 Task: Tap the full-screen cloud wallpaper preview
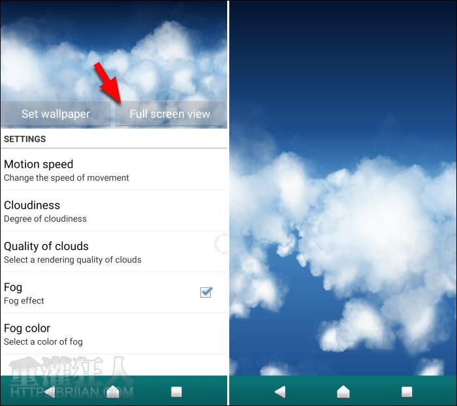(343, 188)
